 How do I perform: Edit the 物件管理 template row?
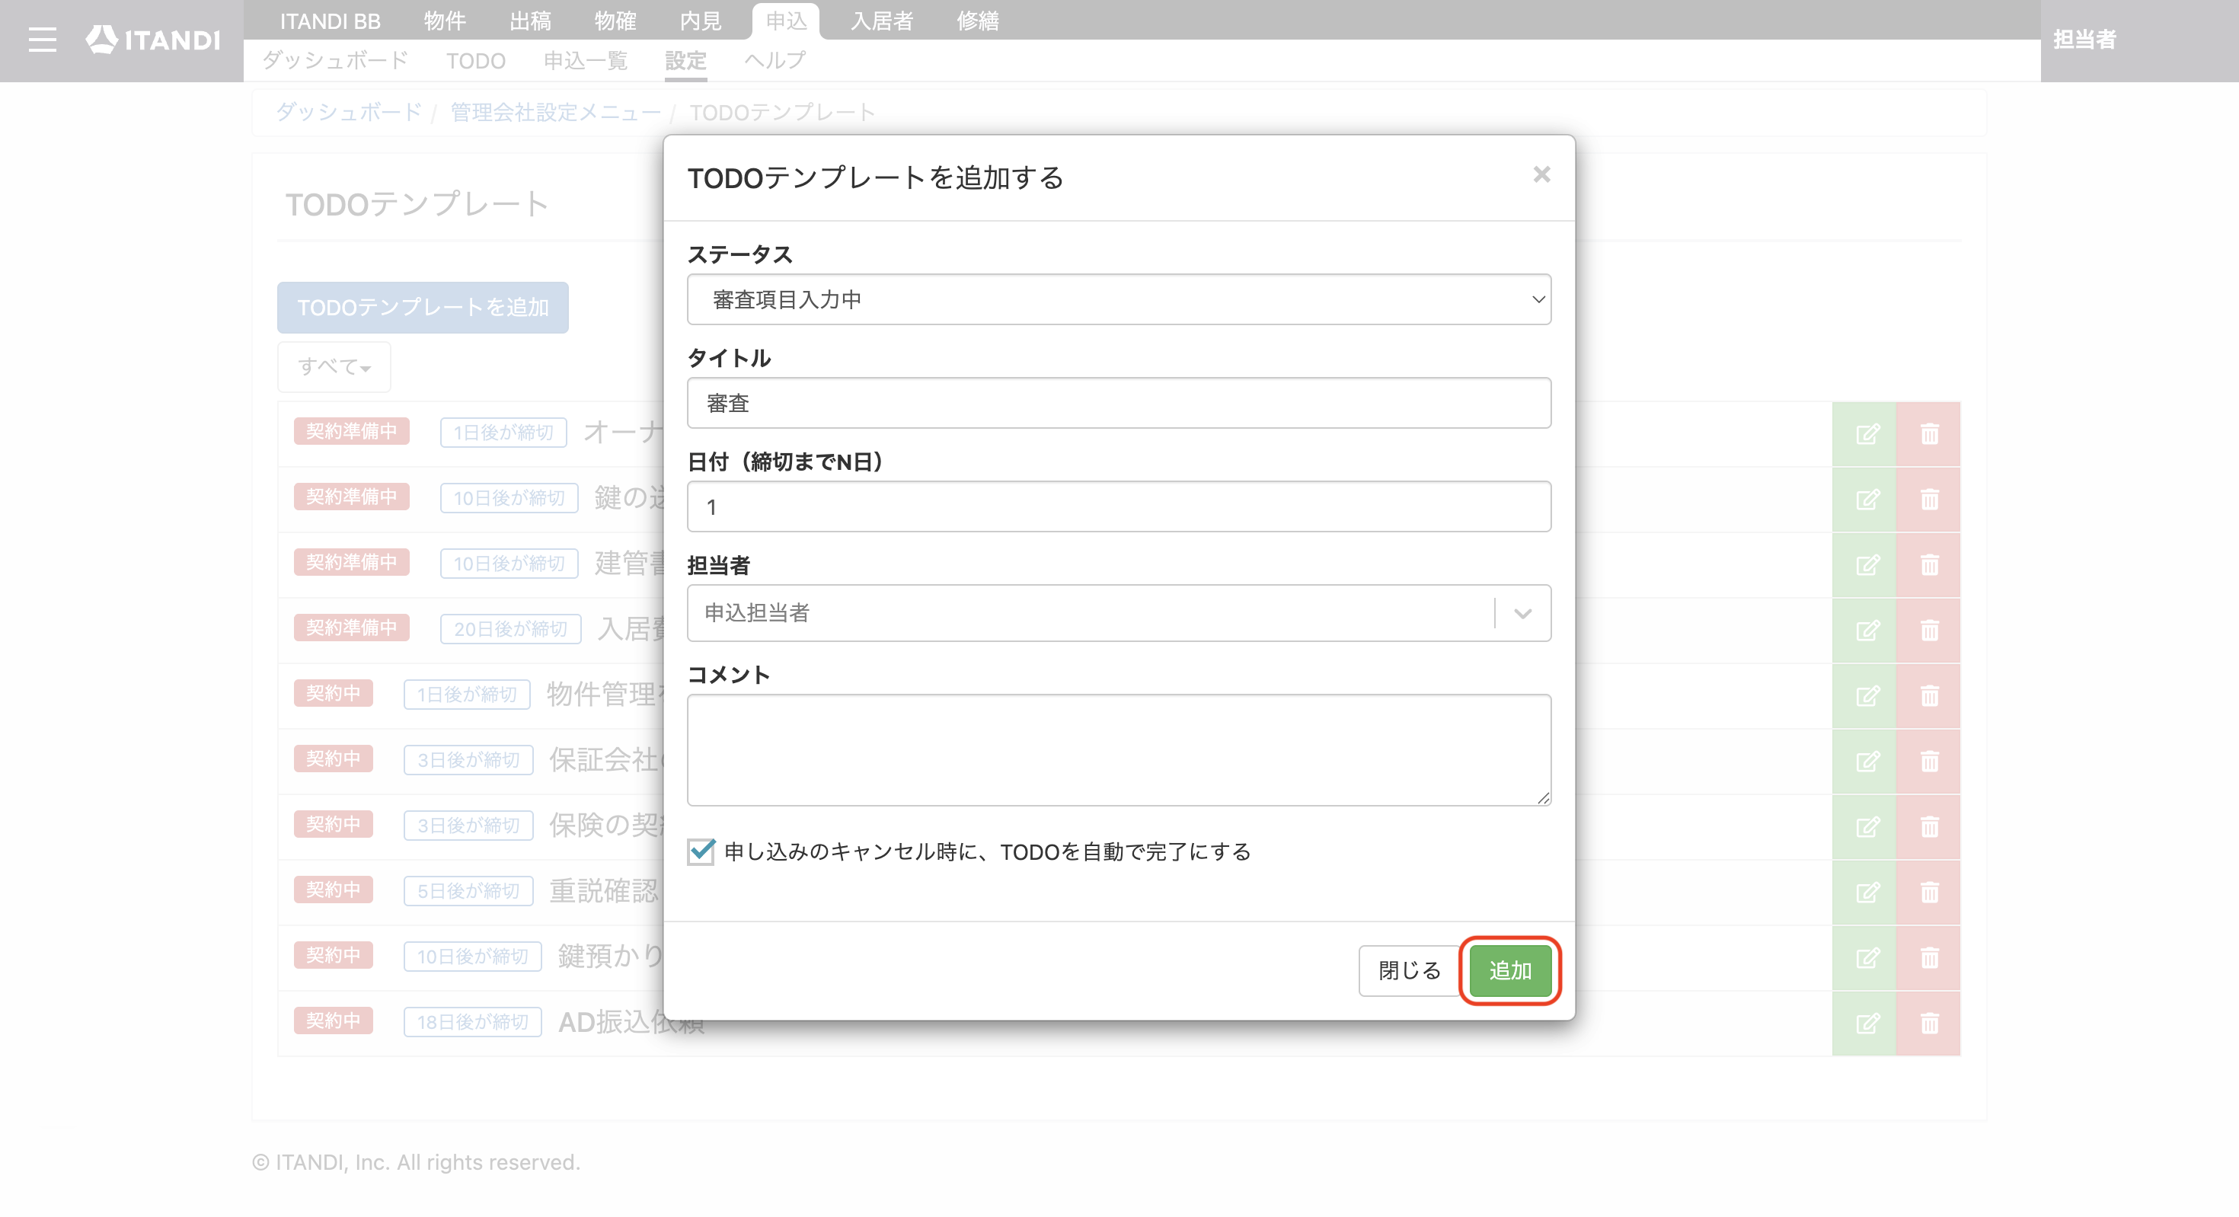click(1864, 696)
